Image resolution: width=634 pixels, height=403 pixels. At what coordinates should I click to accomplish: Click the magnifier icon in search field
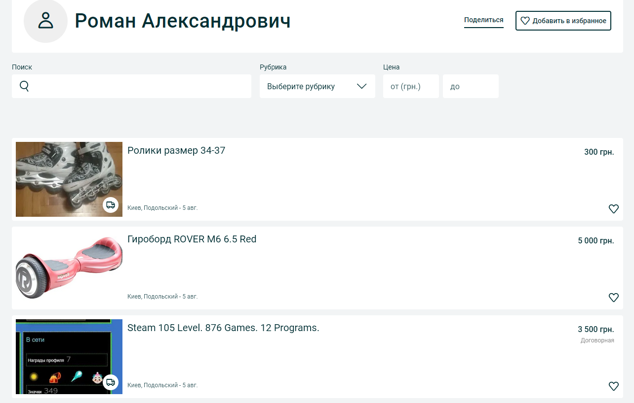[24, 86]
